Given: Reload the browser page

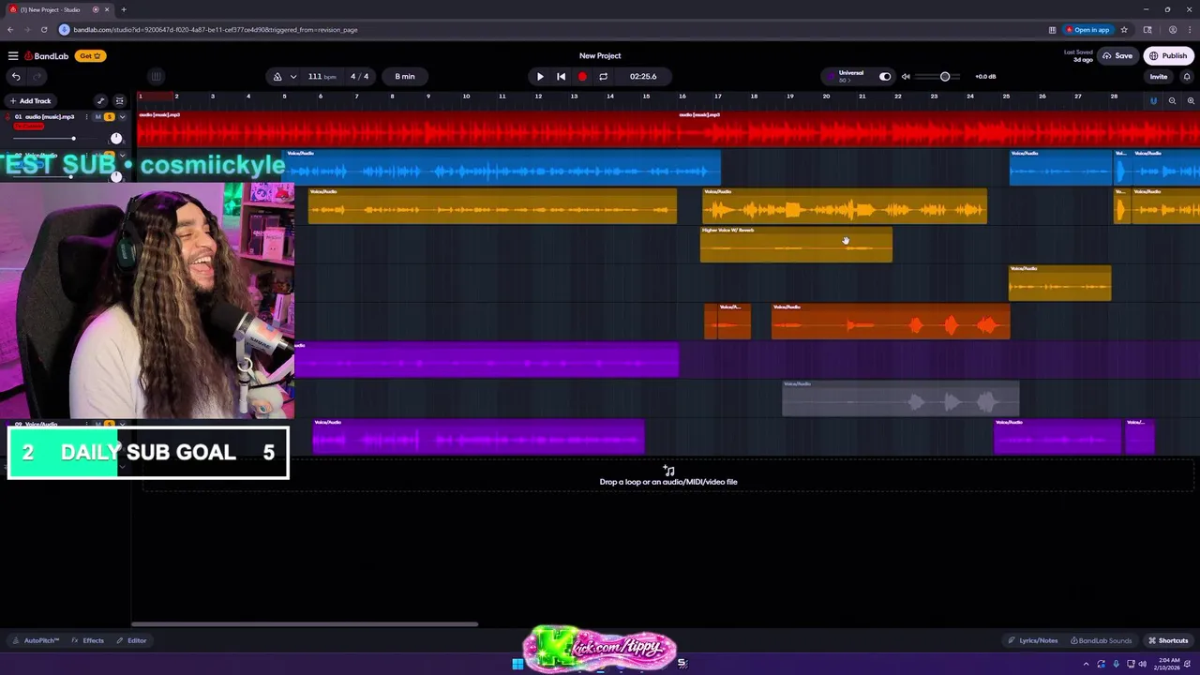Looking at the screenshot, I should coord(43,30).
